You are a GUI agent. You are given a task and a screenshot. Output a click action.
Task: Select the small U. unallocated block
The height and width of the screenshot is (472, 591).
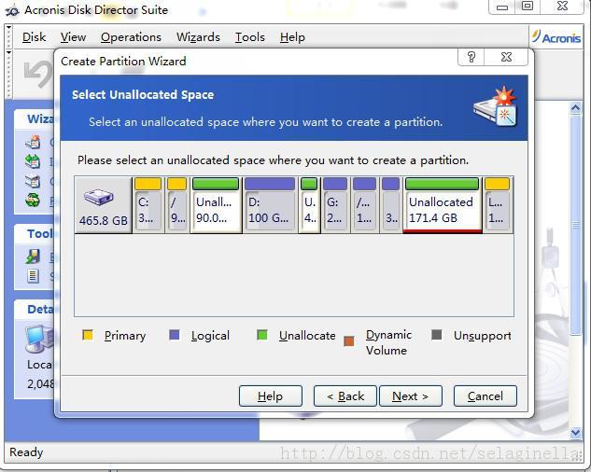pyautogui.click(x=309, y=204)
